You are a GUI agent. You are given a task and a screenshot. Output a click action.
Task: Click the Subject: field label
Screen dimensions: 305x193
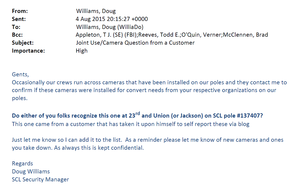(x=23, y=43)
